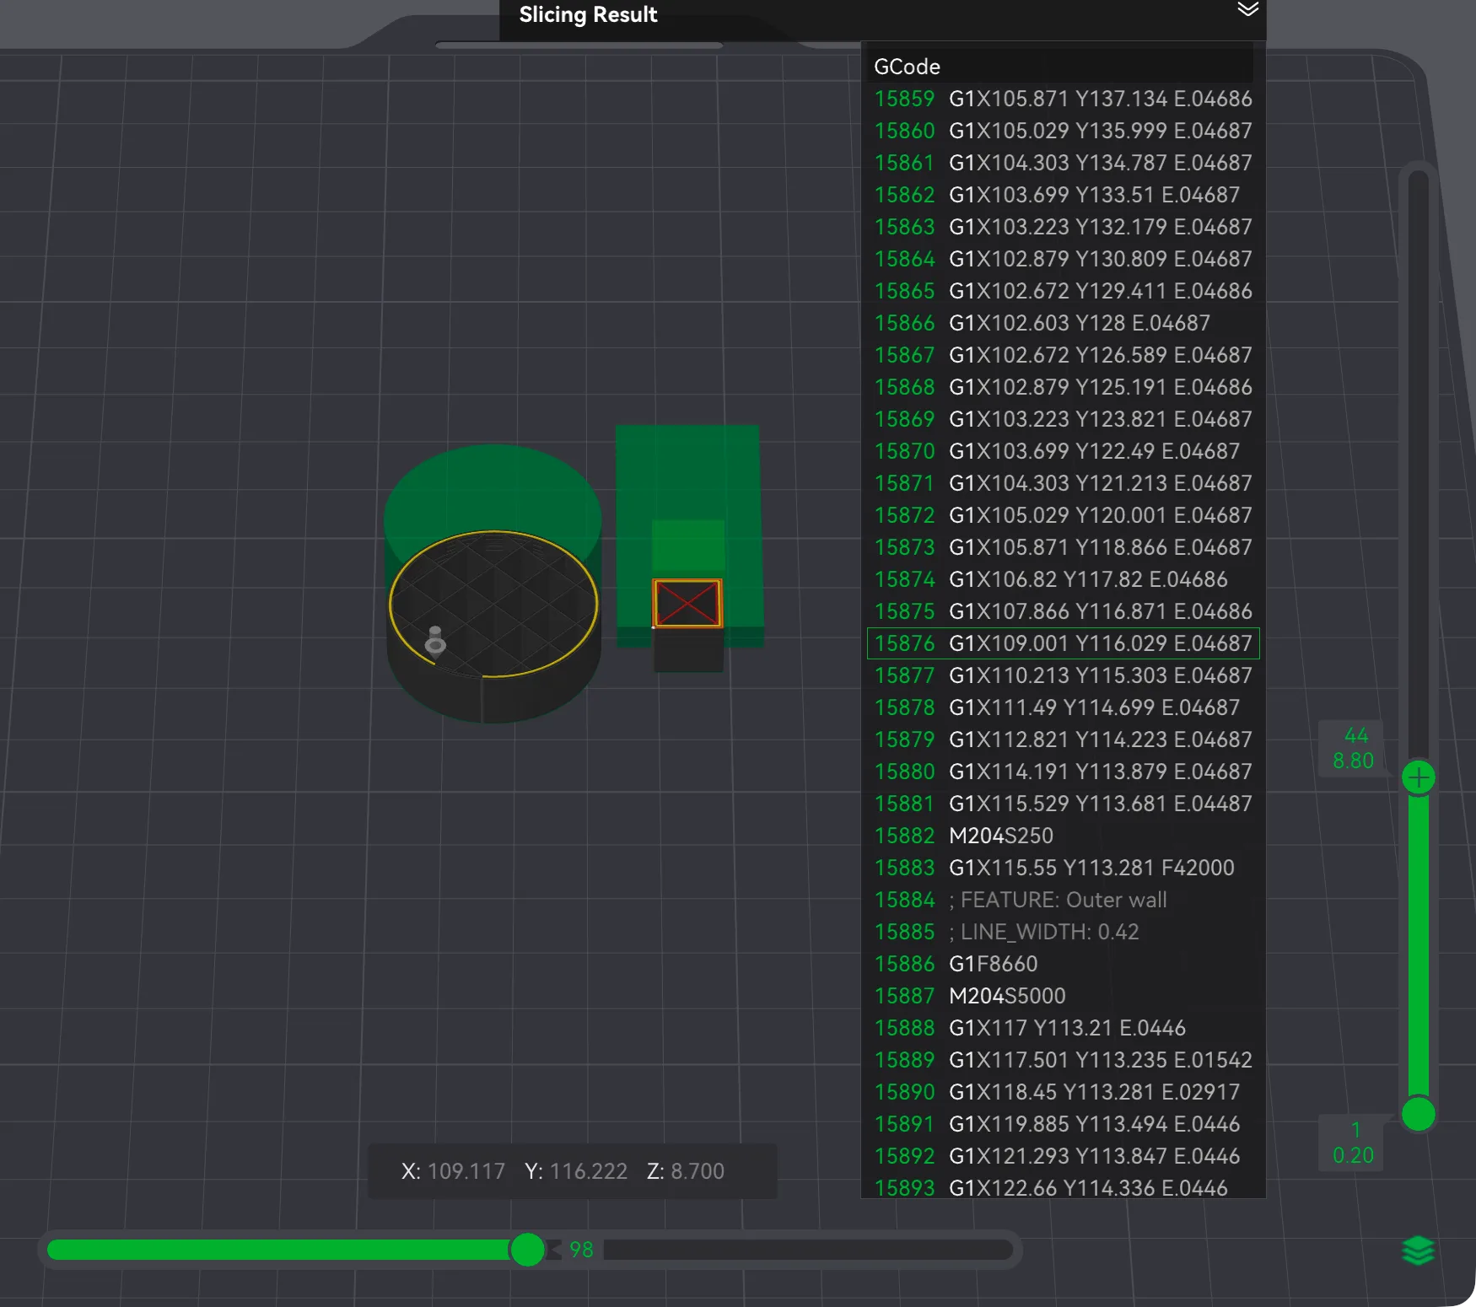Click the layer 1 height 0.20 label
This screenshot has height=1307, width=1476.
[1353, 1143]
